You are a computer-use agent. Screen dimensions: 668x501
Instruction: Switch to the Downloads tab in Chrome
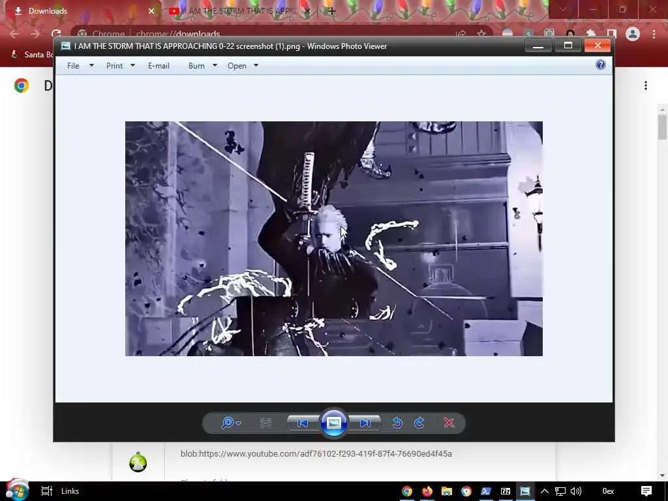81,11
